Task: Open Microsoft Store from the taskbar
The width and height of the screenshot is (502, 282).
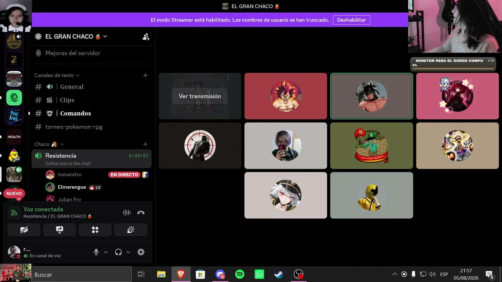Action: tap(200, 274)
